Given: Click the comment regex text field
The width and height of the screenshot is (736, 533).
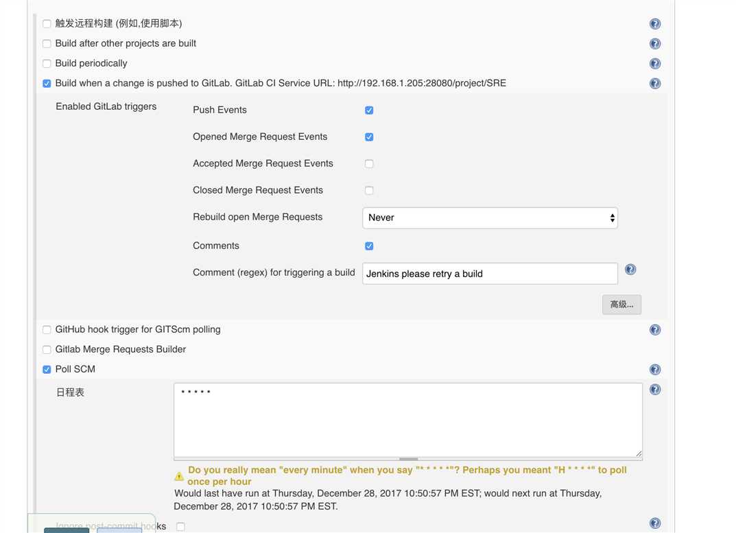Looking at the screenshot, I should 490,274.
